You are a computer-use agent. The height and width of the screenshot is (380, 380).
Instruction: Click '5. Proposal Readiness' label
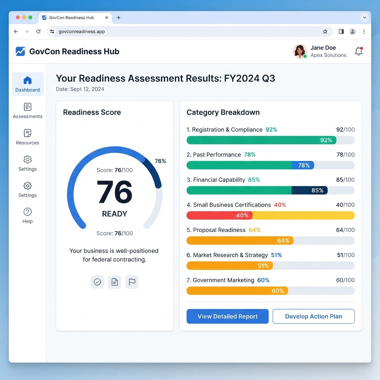pos(216,230)
